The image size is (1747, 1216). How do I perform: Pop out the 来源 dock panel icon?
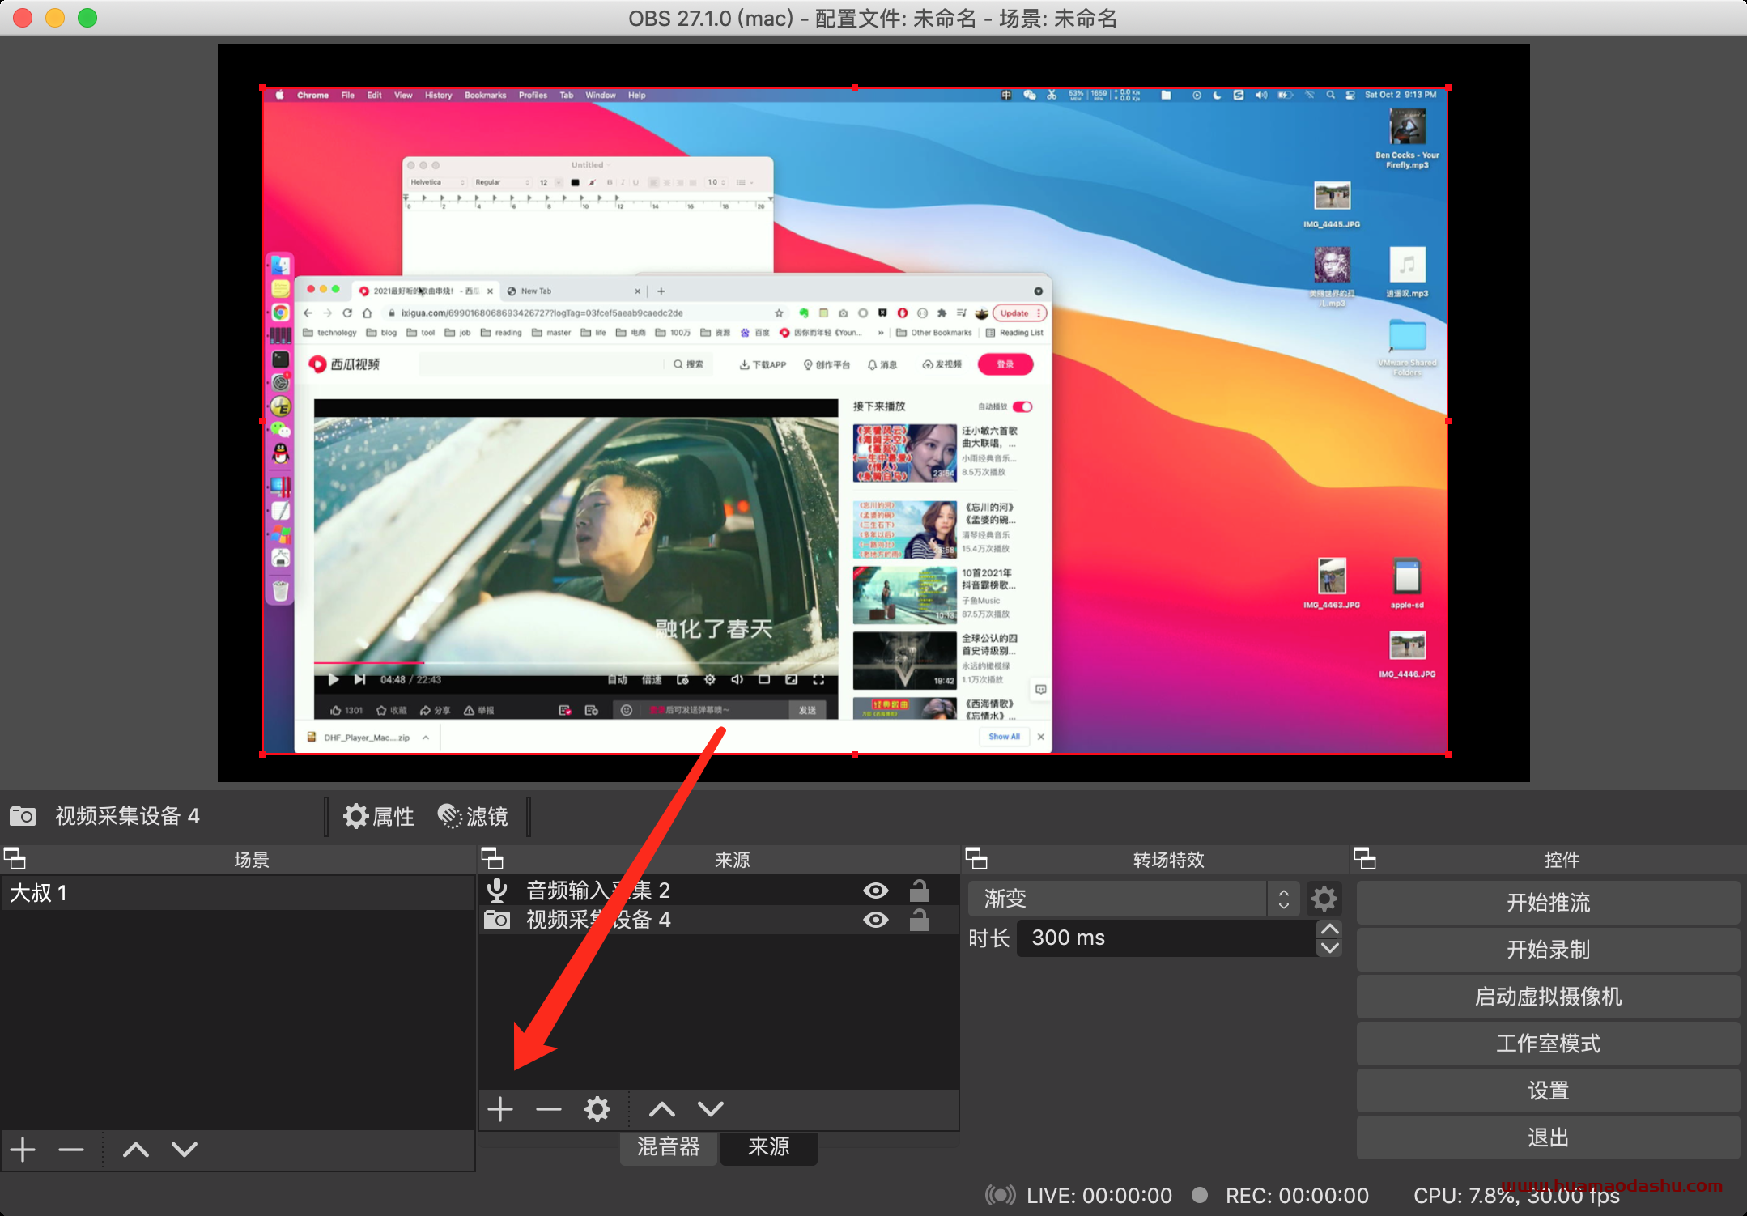[492, 858]
